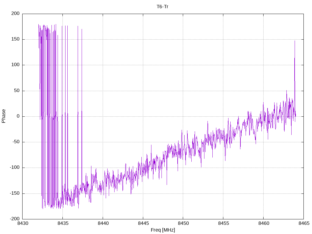Viewport: 312px width, 234px height.
Task: Pick the 8445 x-axis tick label
Action: tap(143, 224)
